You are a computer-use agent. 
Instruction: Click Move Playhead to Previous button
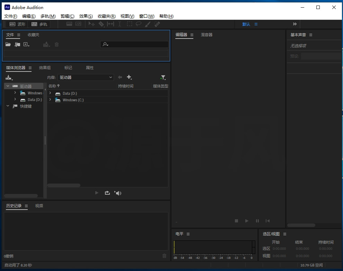tap(267, 221)
